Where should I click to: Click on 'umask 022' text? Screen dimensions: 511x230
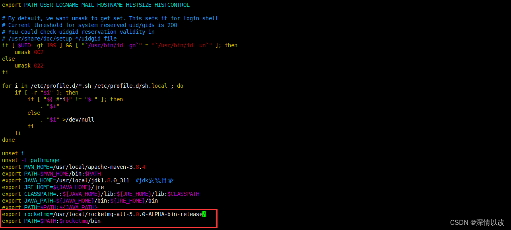[29, 66]
